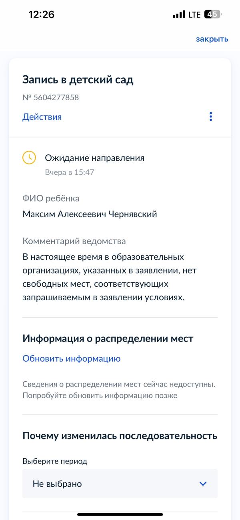Tap the 12:26 clock in status bar
240x520 pixels.
point(41,15)
